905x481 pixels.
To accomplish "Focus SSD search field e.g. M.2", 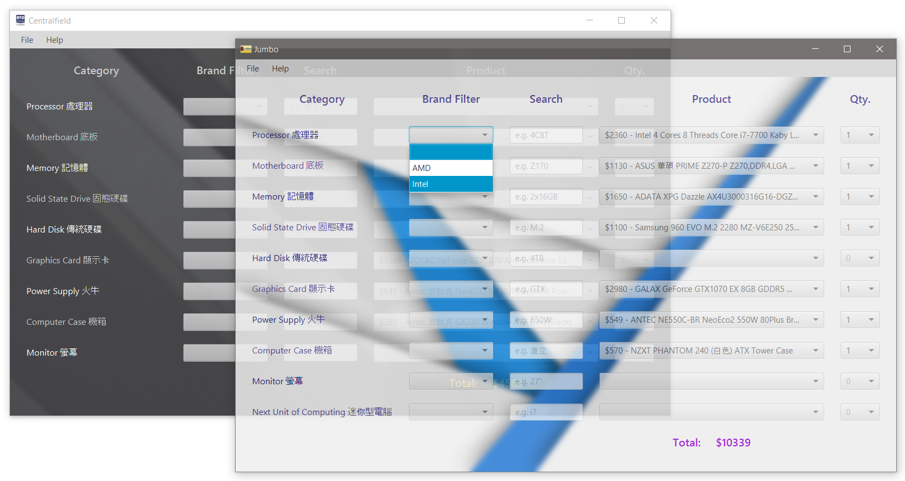I will (546, 228).
